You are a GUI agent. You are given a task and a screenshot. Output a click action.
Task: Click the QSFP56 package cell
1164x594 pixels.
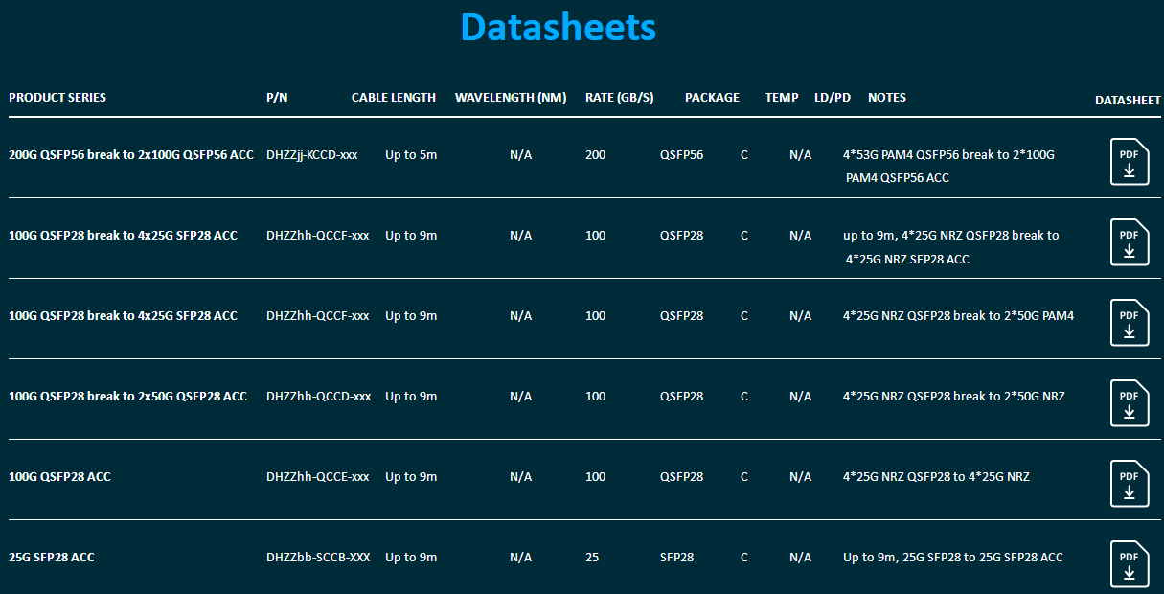coord(682,154)
